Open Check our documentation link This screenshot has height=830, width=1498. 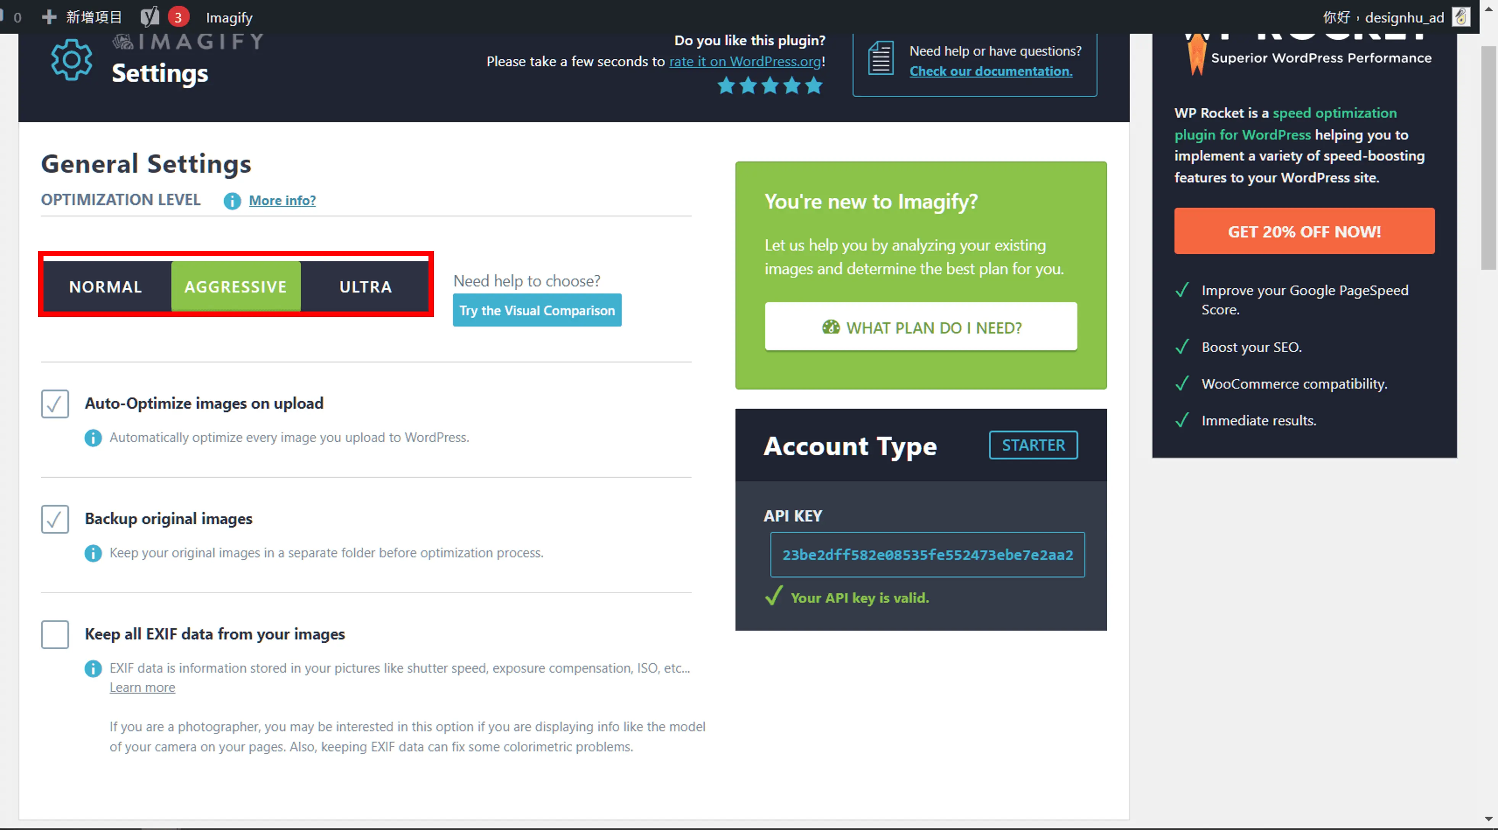point(991,72)
